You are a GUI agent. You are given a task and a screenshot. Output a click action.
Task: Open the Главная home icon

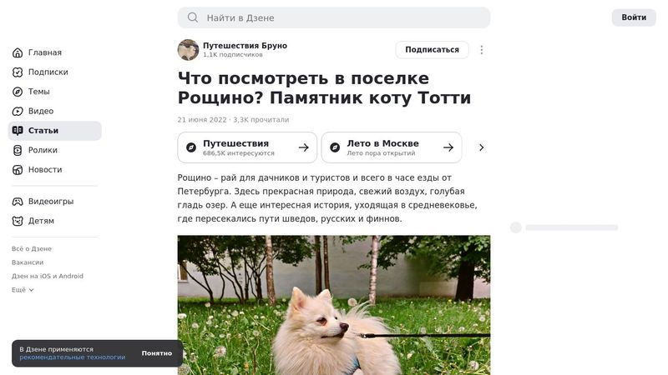(18, 52)
